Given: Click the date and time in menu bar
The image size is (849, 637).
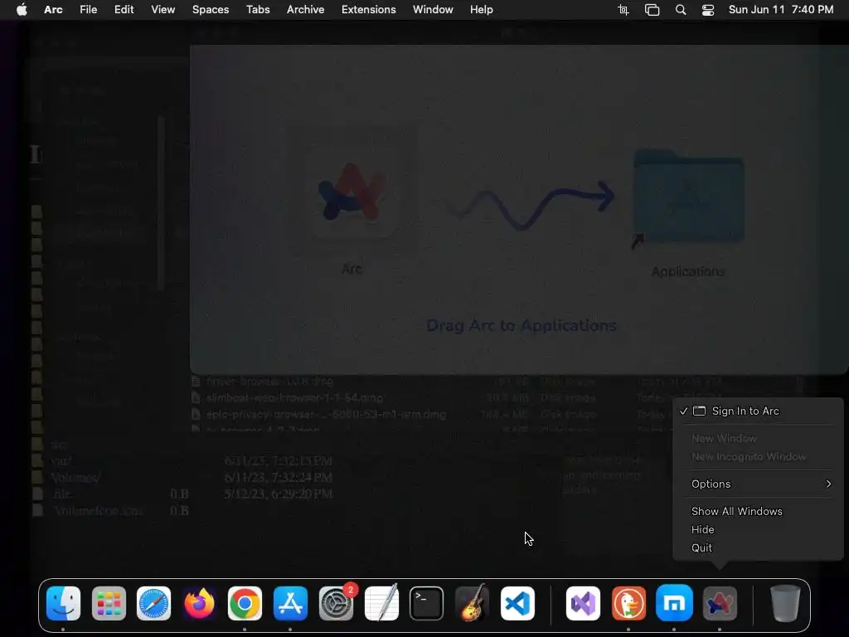Looking at the screenshot, I should pos(781,10).
